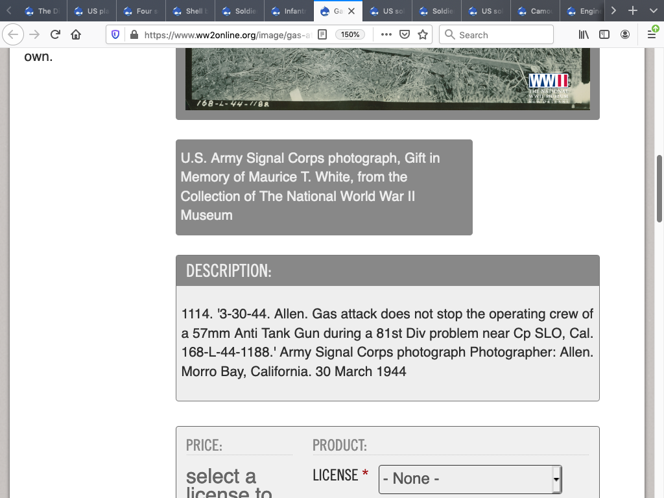This screenshot has height=498, width=664.
Task: Show the sidebar panel
Action: point(604,34)
